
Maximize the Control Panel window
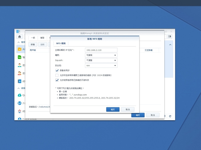click(166, 31)
